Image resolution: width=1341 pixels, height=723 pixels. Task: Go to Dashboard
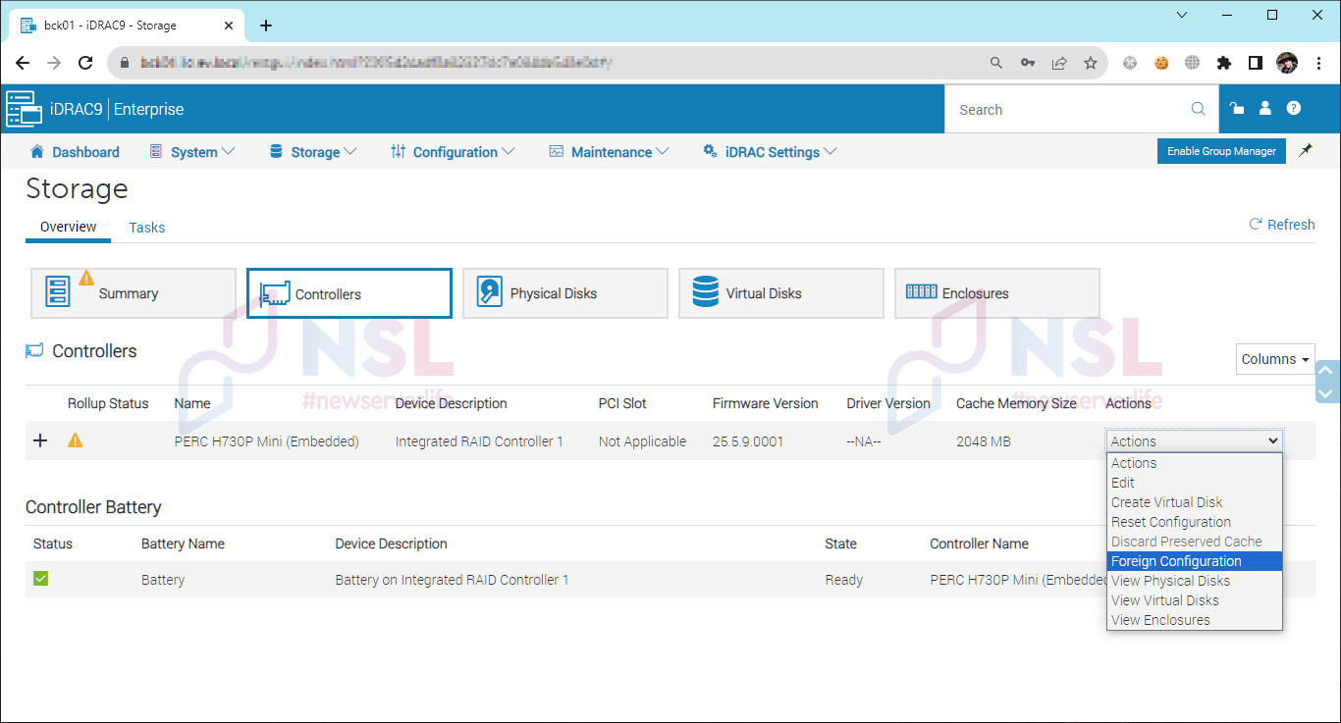pyautogui.click(x=75, y=152)
